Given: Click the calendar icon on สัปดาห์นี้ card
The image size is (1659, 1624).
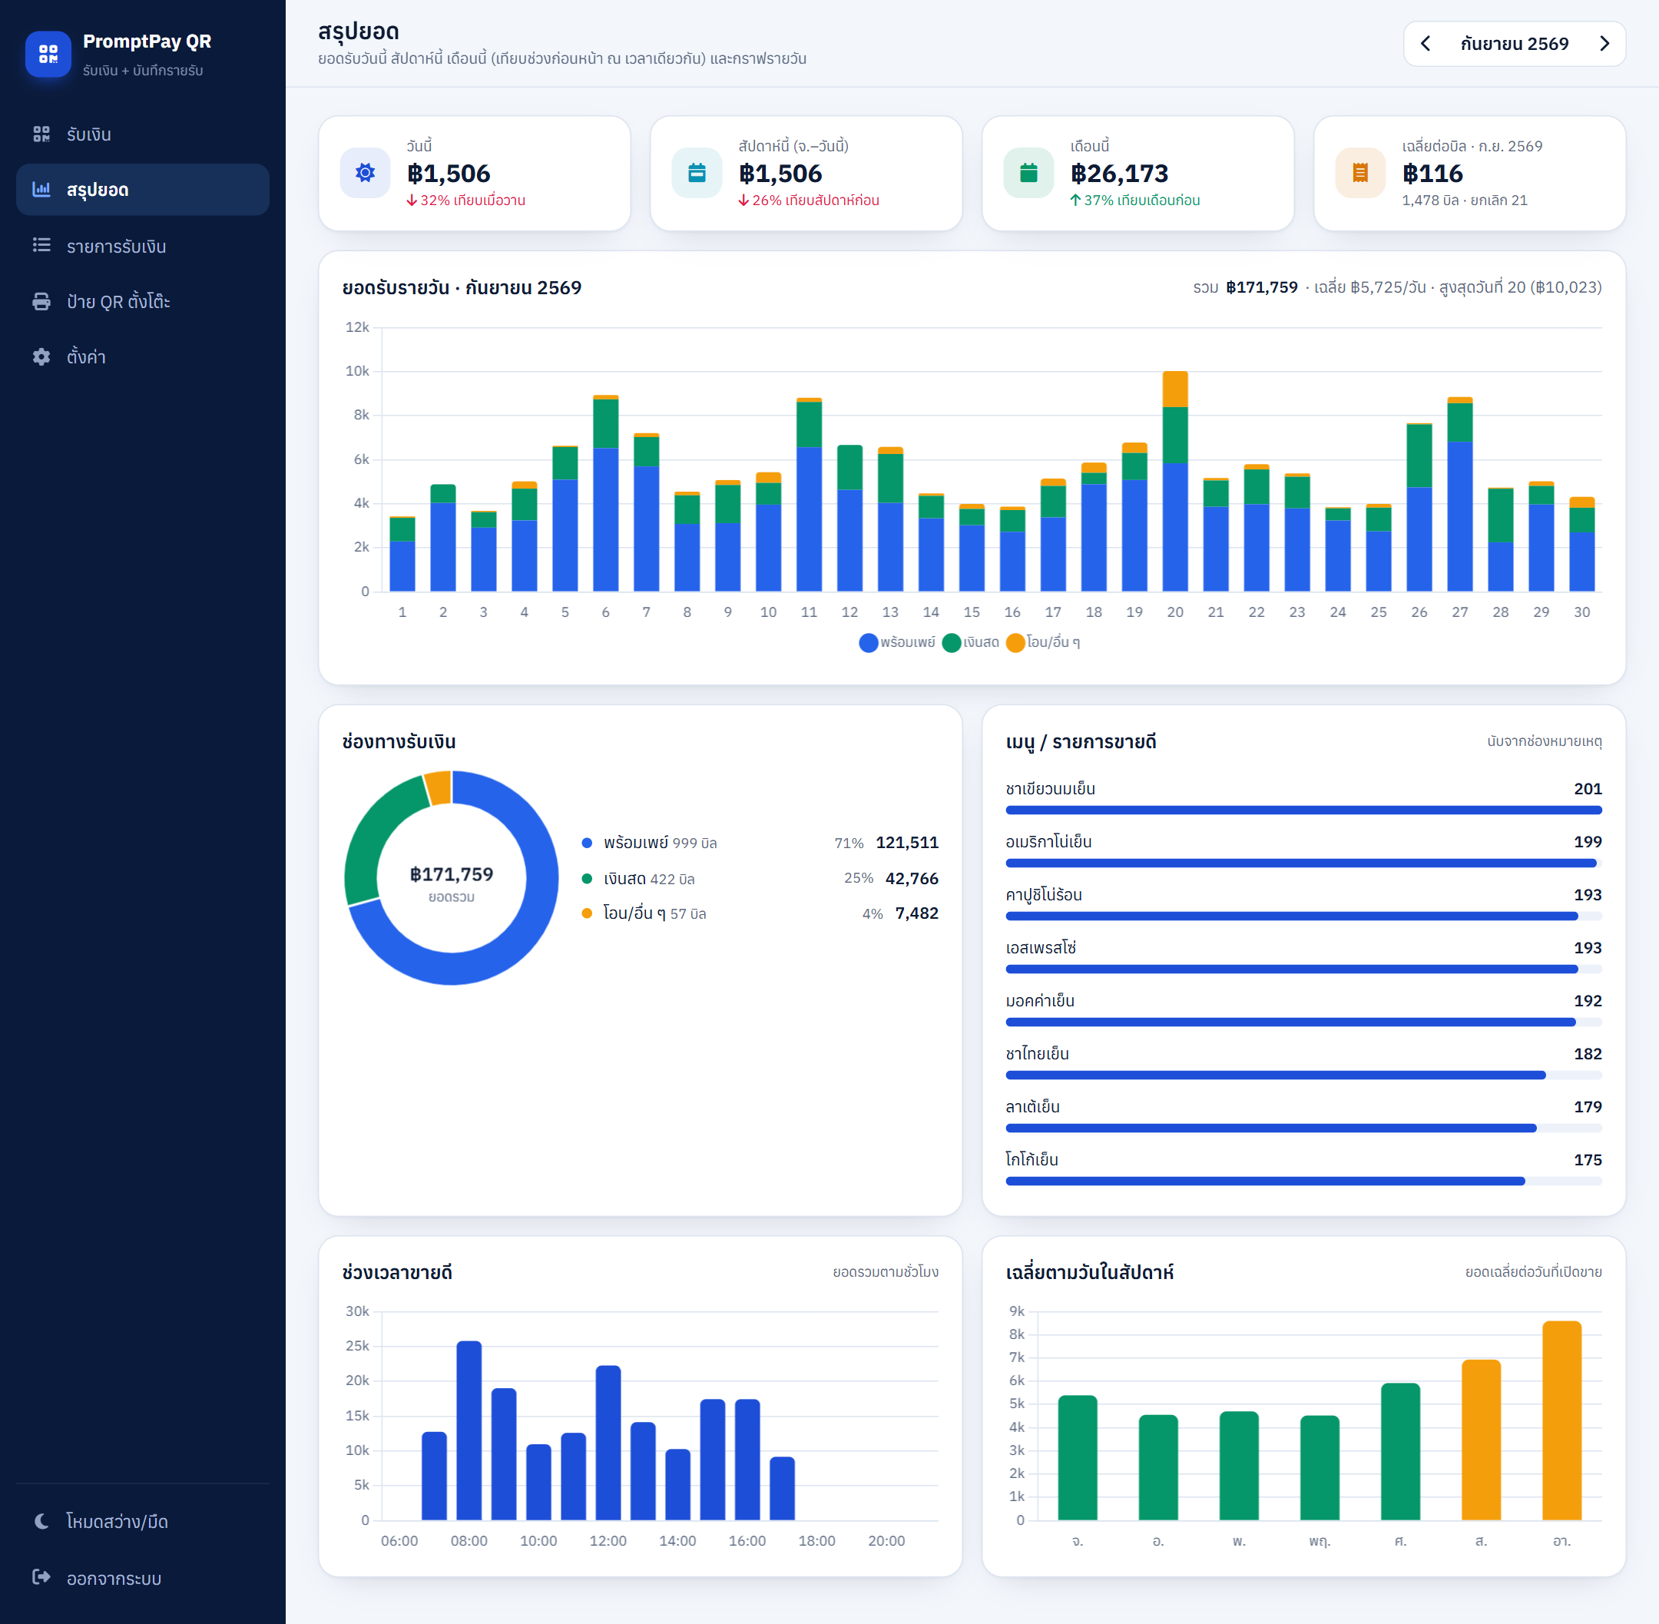Looking at the screenshot, I should 697,173.
